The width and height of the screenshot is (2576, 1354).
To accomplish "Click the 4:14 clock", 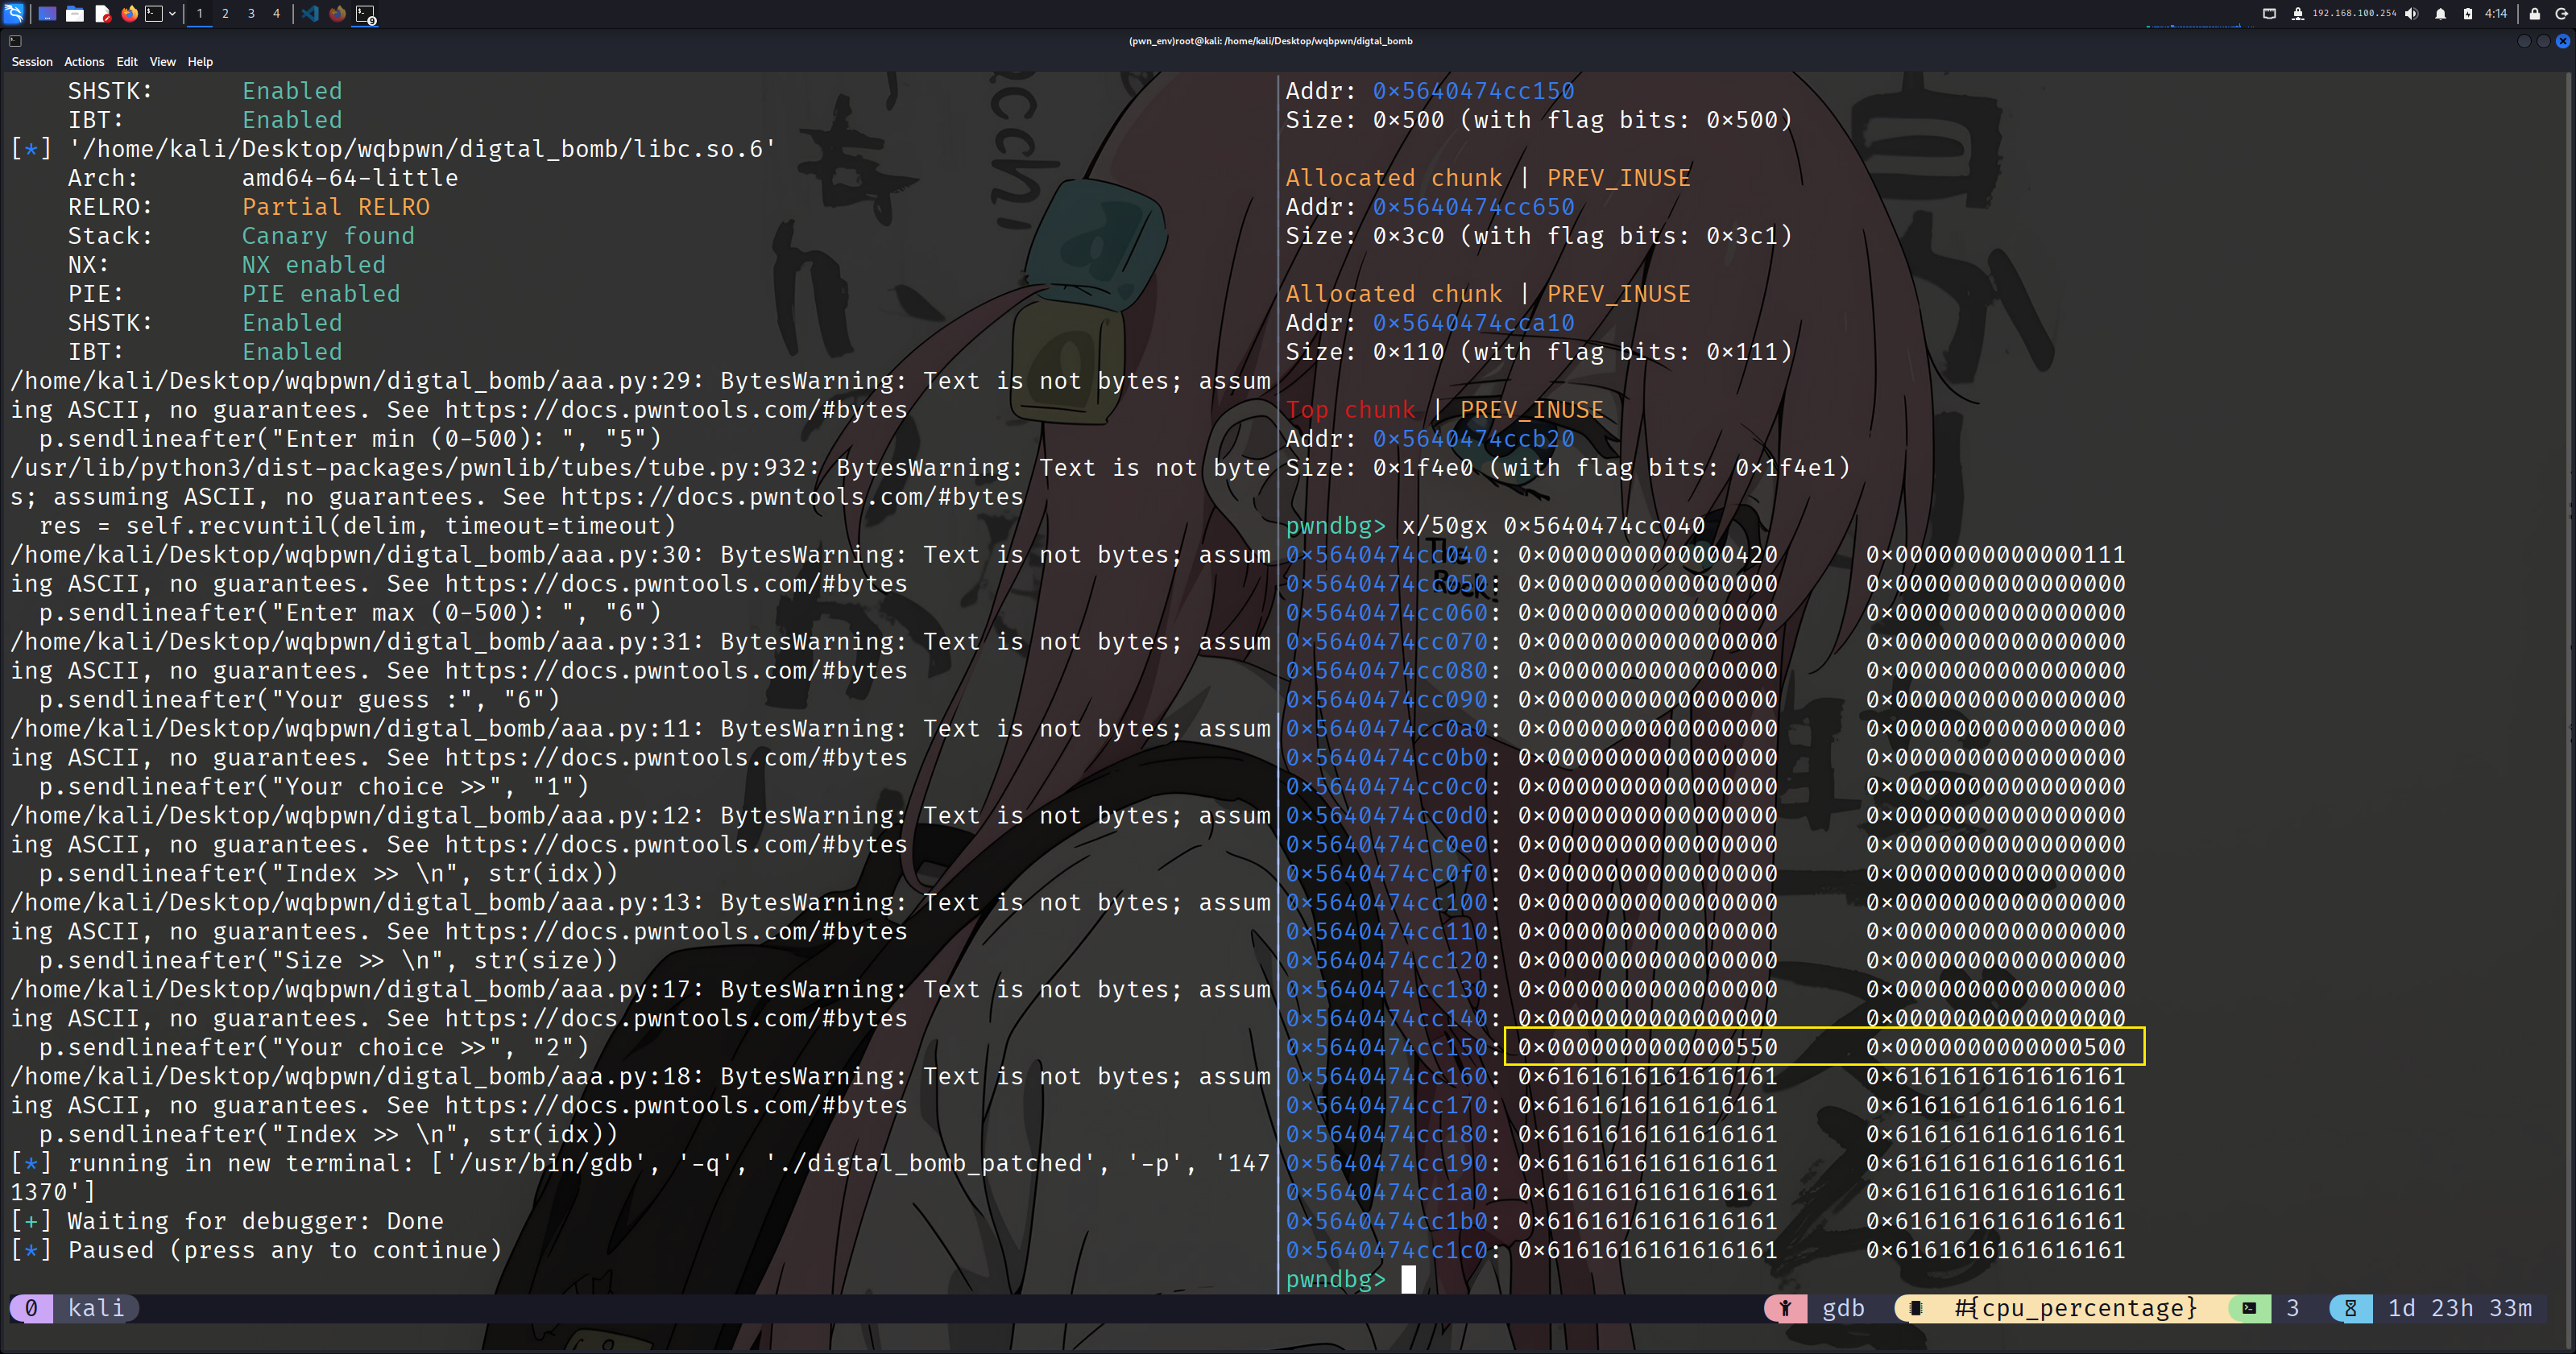I will 2495,14.
